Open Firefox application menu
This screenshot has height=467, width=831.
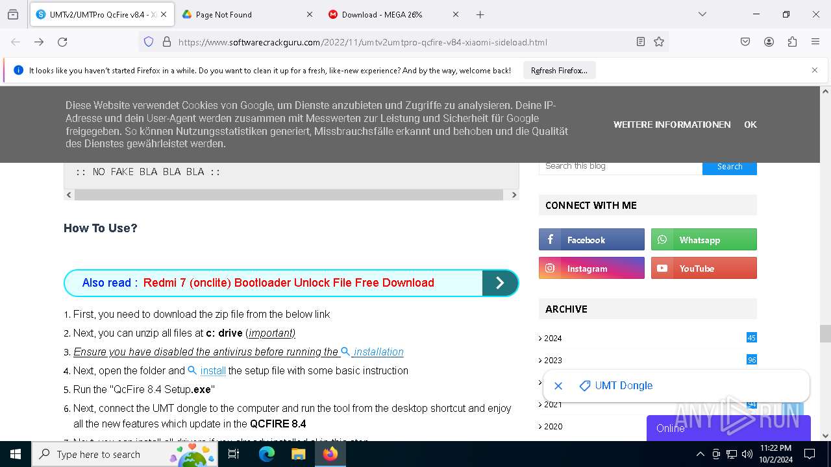tap(815, 42)
